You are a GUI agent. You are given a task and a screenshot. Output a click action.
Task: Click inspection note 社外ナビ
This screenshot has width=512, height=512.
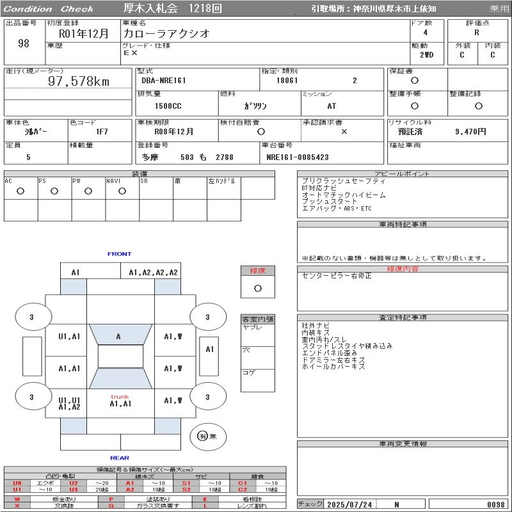[x=316, y=326]
